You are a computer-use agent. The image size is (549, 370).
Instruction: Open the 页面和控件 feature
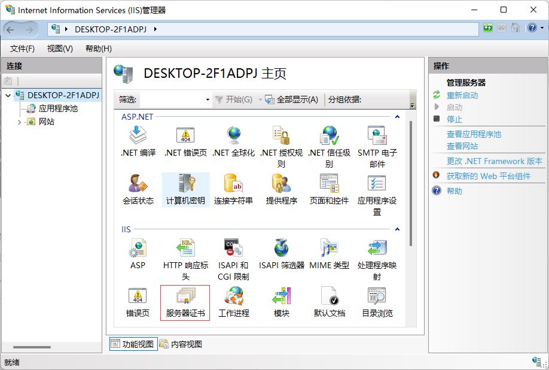point(329,190)
